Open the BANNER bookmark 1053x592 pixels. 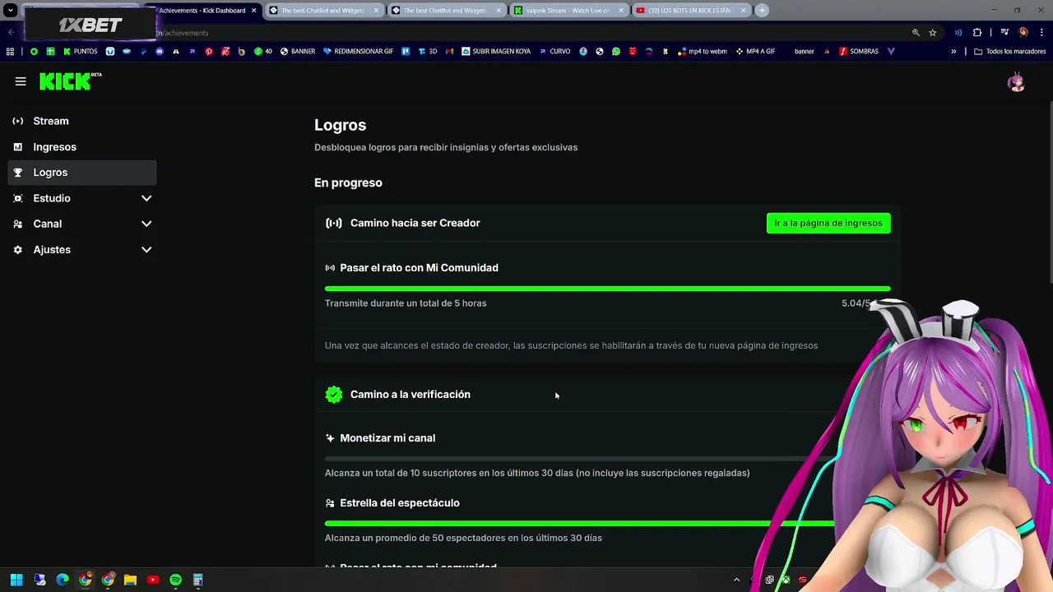tap(298, 51)
